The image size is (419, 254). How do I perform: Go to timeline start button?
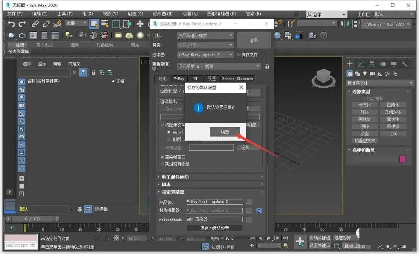coord(252,238)
